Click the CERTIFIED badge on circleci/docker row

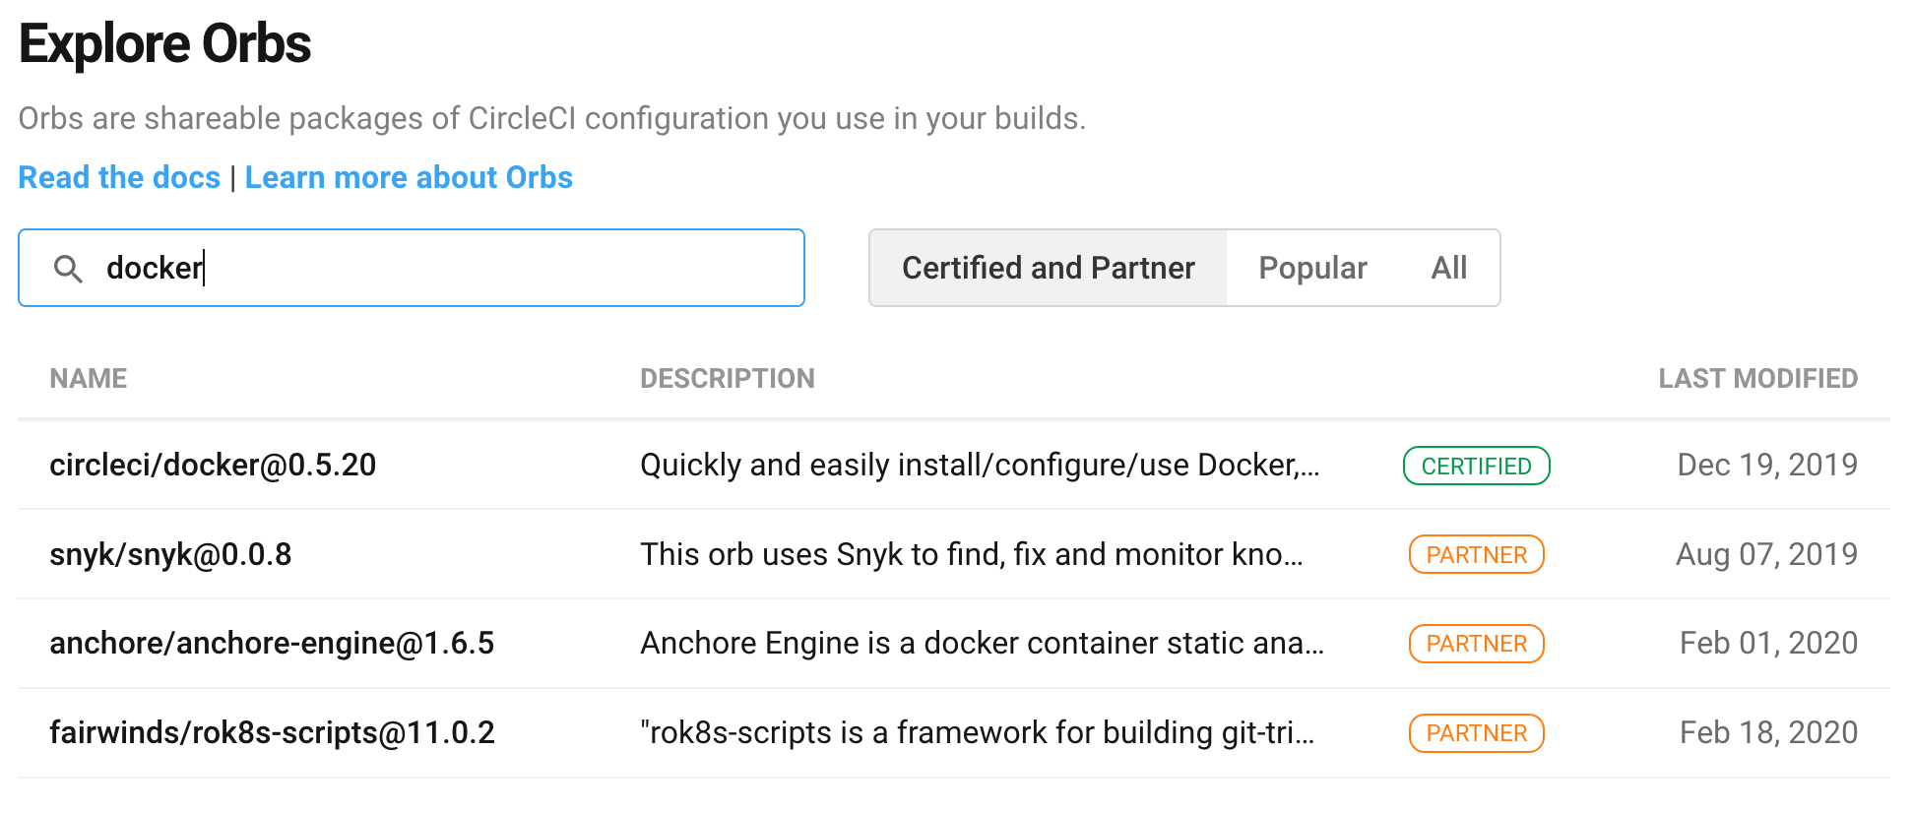tap(1476, 466)
